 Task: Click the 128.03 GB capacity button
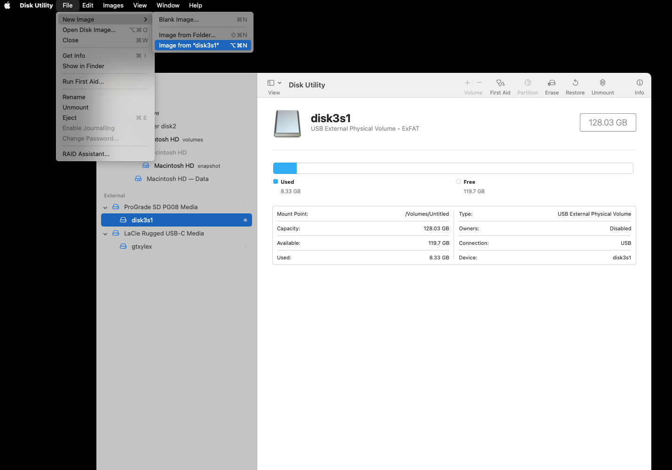(608, 122)
